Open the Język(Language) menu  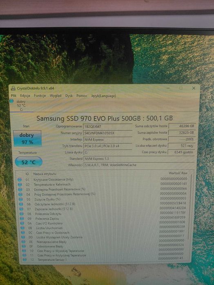[103, 96]
